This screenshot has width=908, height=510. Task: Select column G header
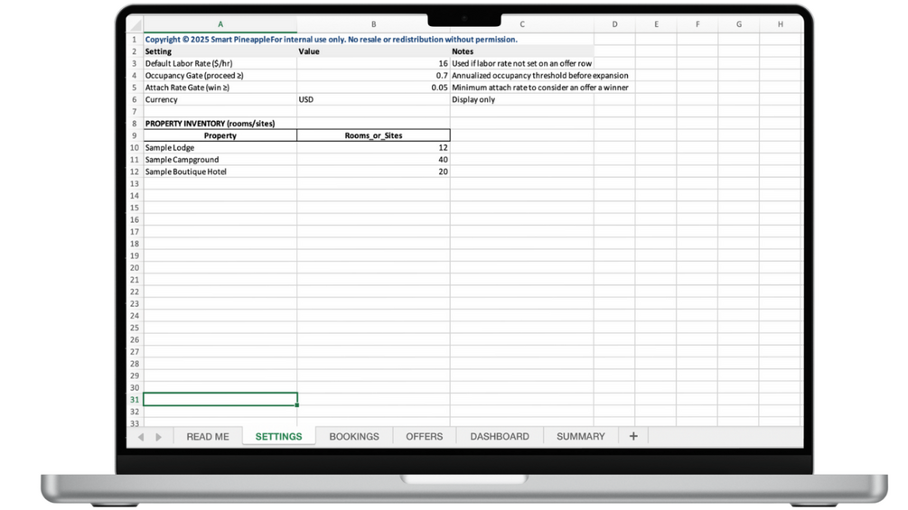point(739,24)
